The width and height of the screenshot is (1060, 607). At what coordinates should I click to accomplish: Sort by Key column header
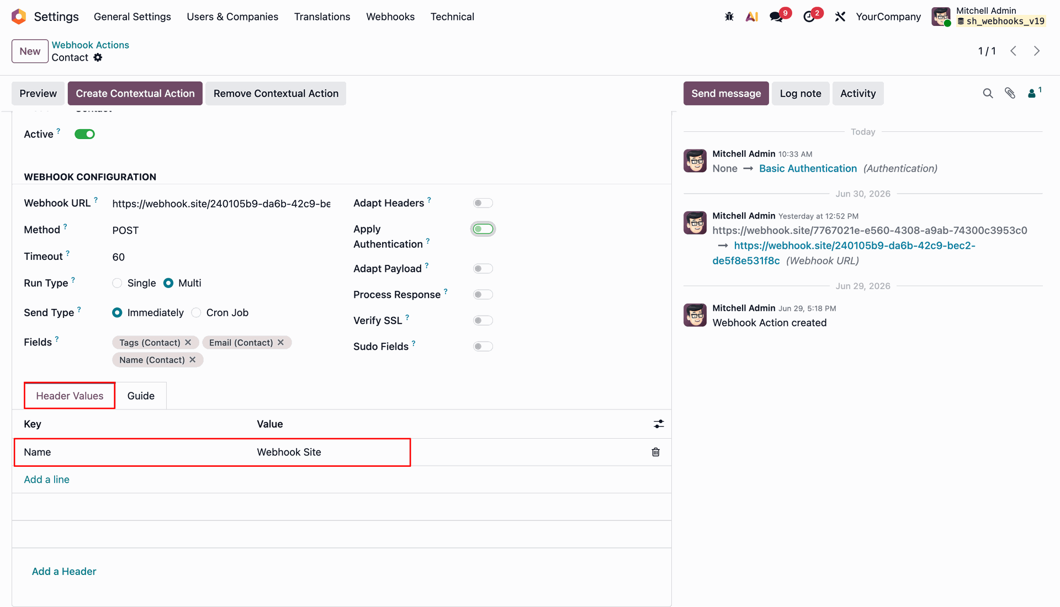pyautogui.click(x=33, y=424)
